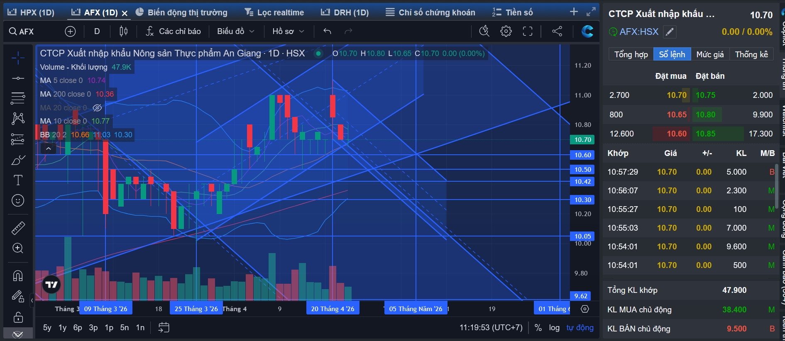Activate the text annotation tool
785x341 pixels.
point(18,180)
